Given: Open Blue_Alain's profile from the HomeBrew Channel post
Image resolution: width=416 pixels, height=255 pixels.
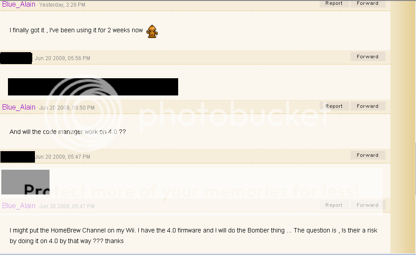Looking at the screenshot, I should tap(19, 206).
